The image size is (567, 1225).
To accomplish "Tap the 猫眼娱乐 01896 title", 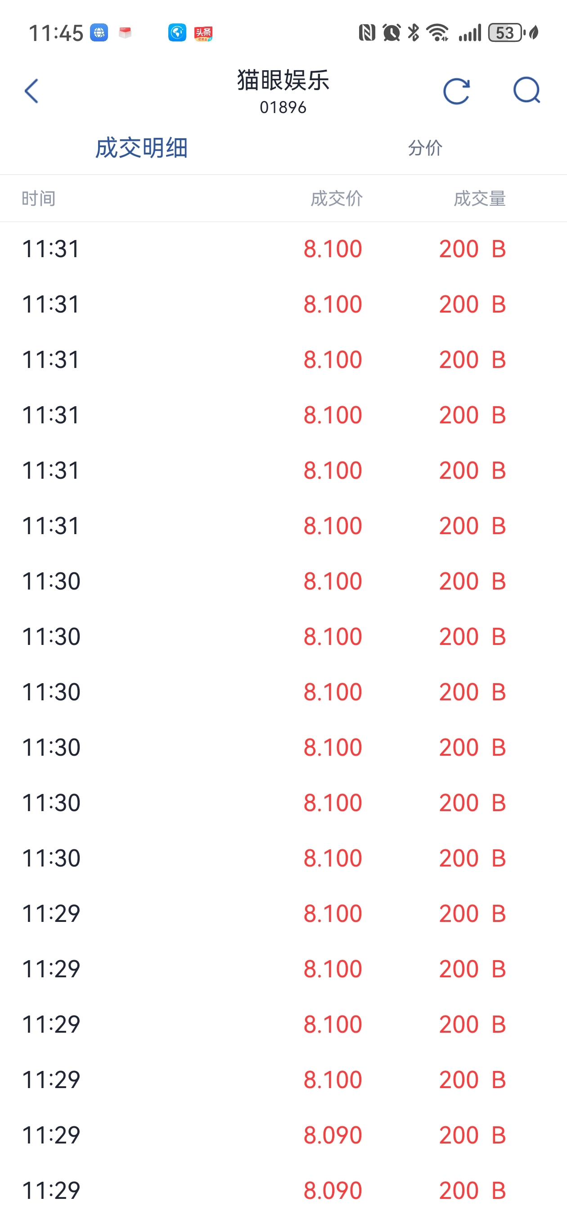I will (x=283, y=91).
